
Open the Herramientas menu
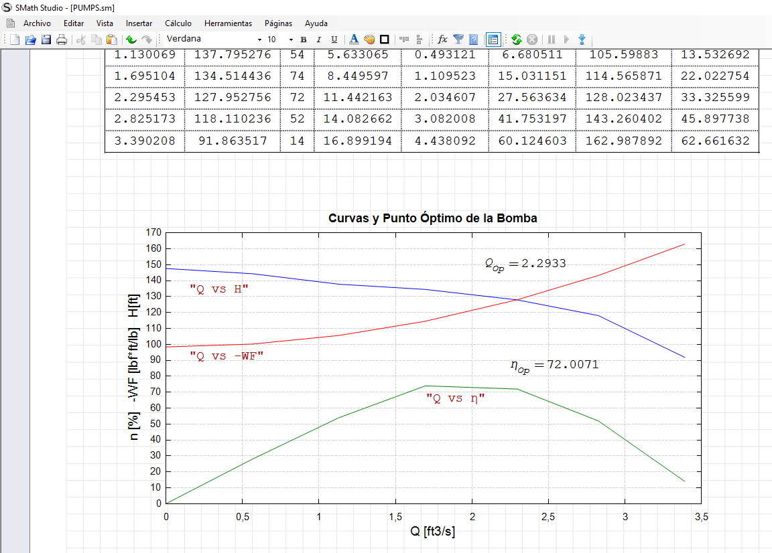tap(228, 23)
